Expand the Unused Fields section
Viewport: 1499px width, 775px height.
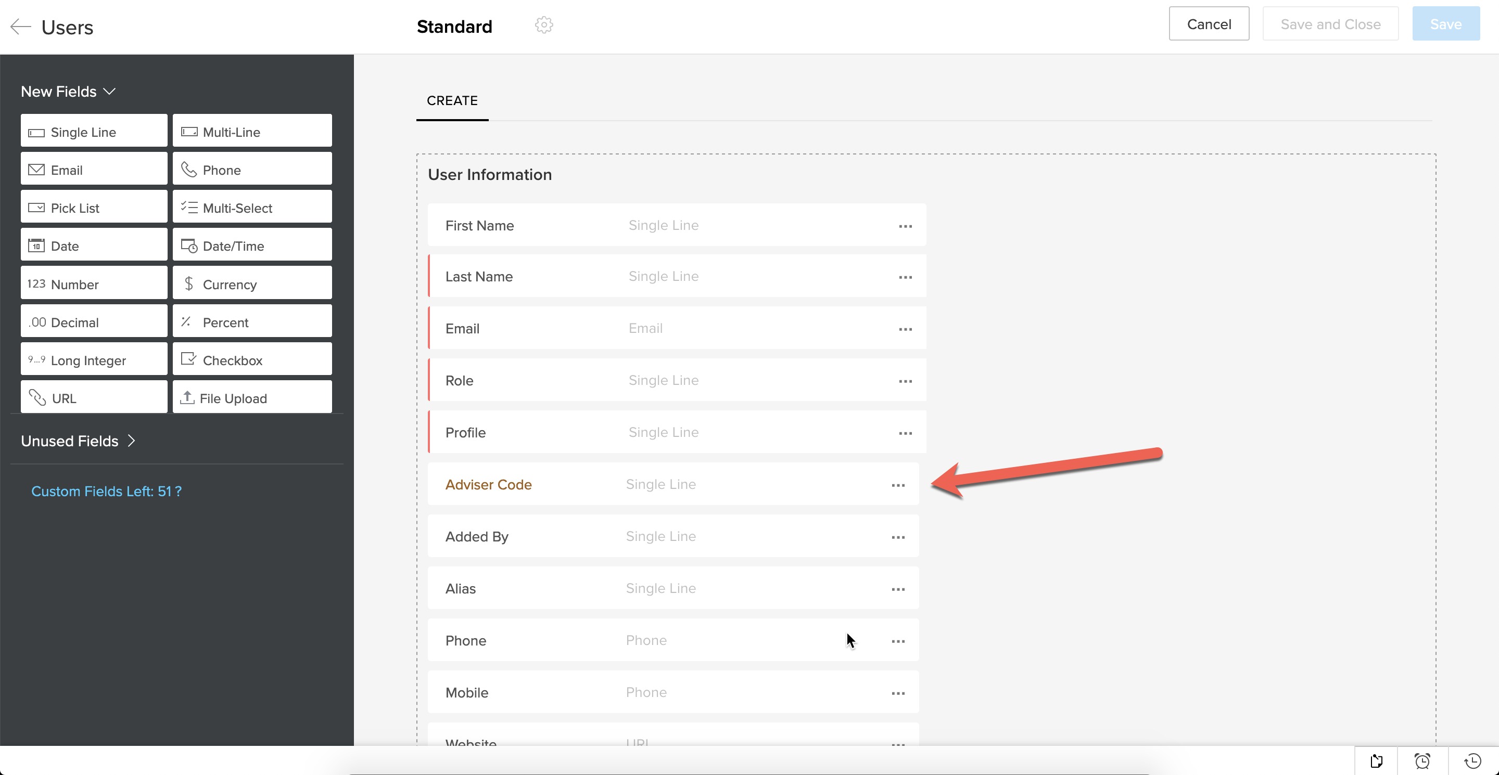[78, 441]
